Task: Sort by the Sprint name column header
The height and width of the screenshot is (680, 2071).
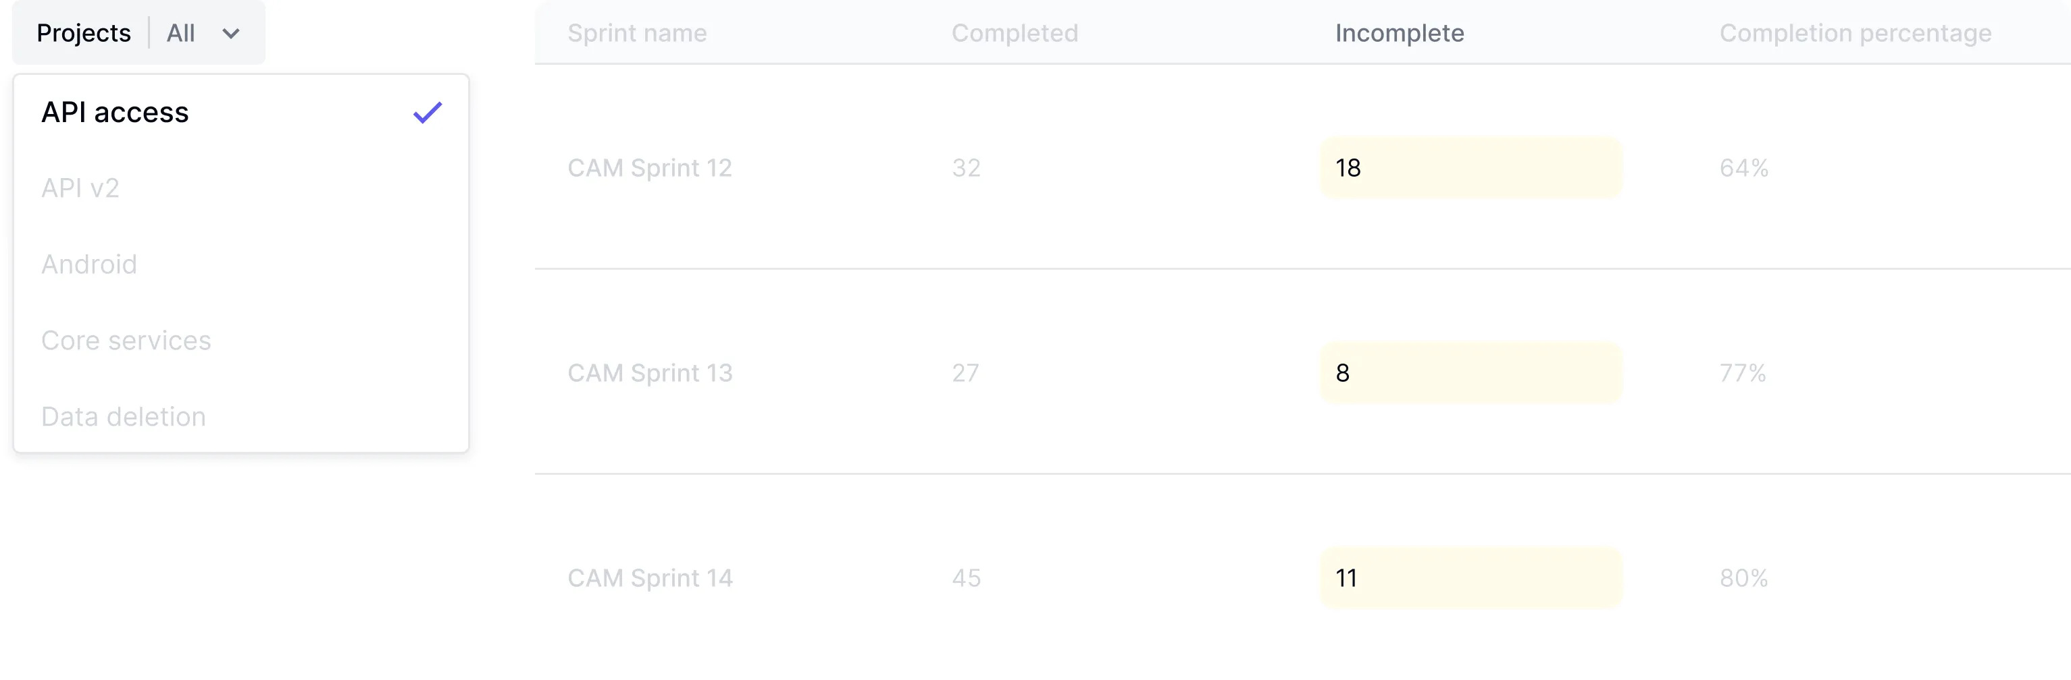Action: tap(637, 33)
